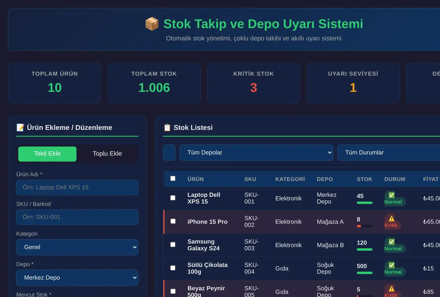Click the iPhone 15 Pro product name
Screen dimensions: 440x297
(x=208, y=222)
